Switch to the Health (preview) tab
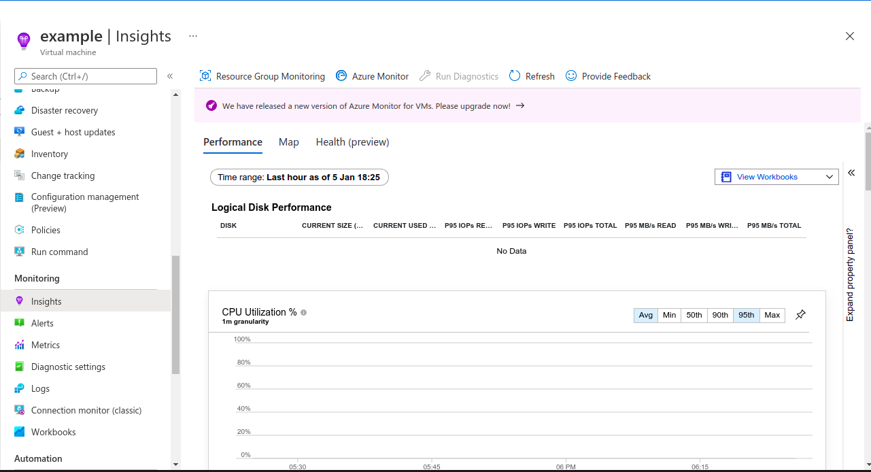 click(x=352, y=142)
